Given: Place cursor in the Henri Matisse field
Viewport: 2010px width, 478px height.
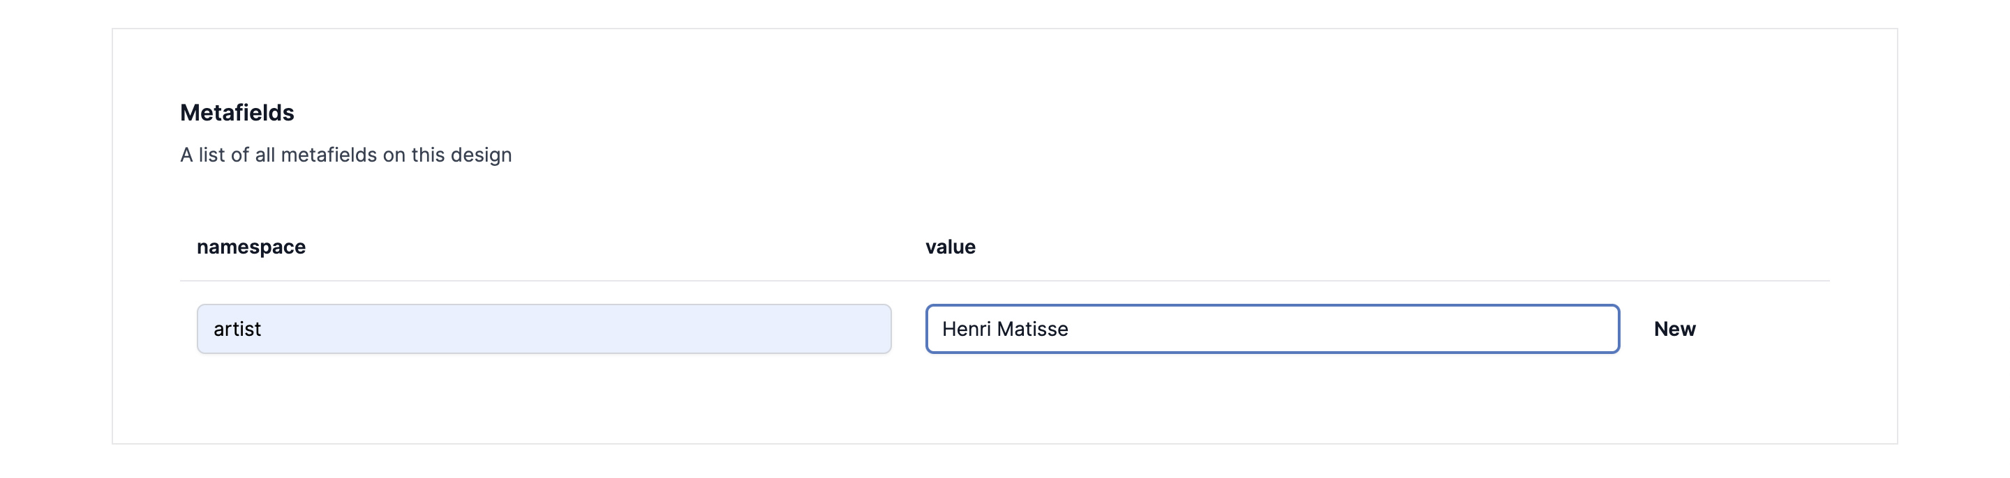Looking at the screenshot, I should point(1272,330).
